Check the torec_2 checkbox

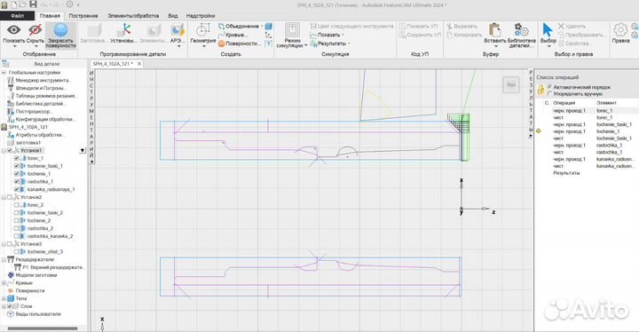point(17,205)
